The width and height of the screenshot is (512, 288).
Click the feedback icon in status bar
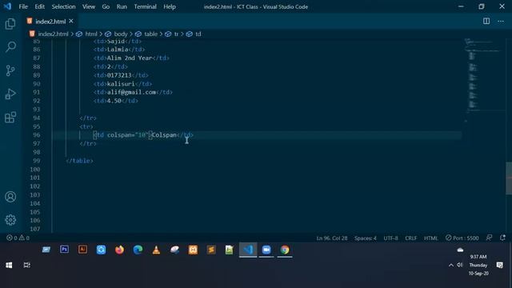coord(489,238)
